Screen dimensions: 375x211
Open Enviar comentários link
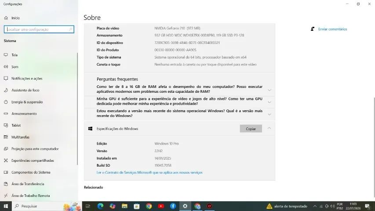332,29
